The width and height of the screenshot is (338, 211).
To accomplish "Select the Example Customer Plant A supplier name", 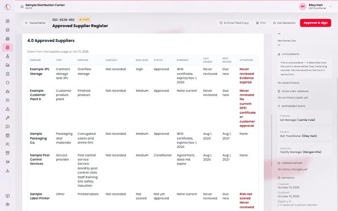I will tap(38, 95).
